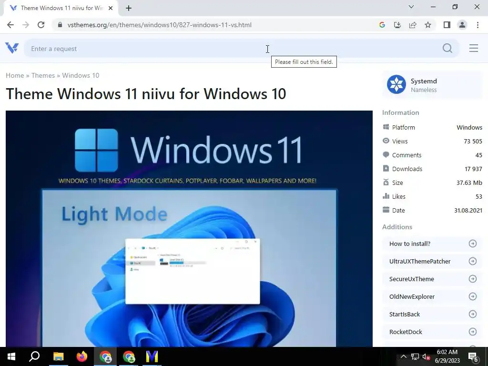The height and width of the screenshot is (366, 488).
Task: Launch Firefox from taskbar
Action: (x=82, y=356)
